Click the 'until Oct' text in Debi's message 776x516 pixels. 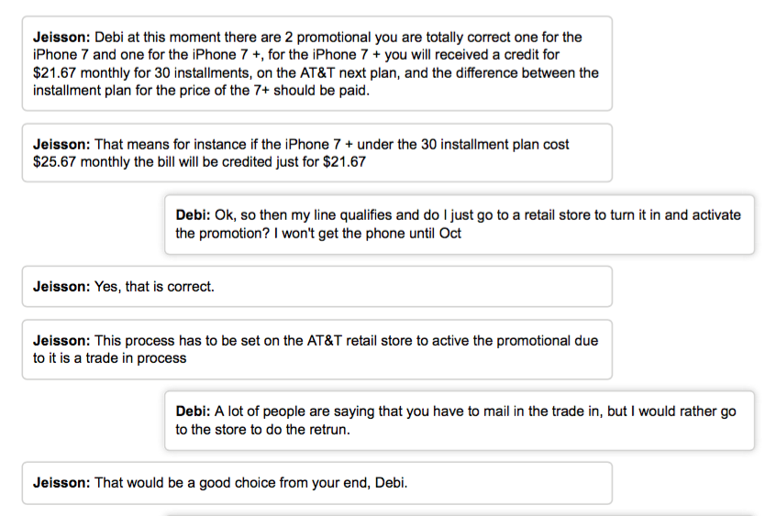(x=435, y=233)
